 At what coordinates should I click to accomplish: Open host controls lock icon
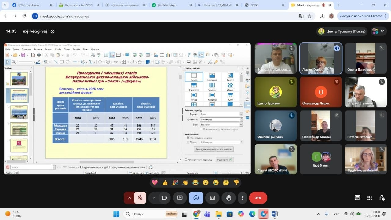coord(382,198)
